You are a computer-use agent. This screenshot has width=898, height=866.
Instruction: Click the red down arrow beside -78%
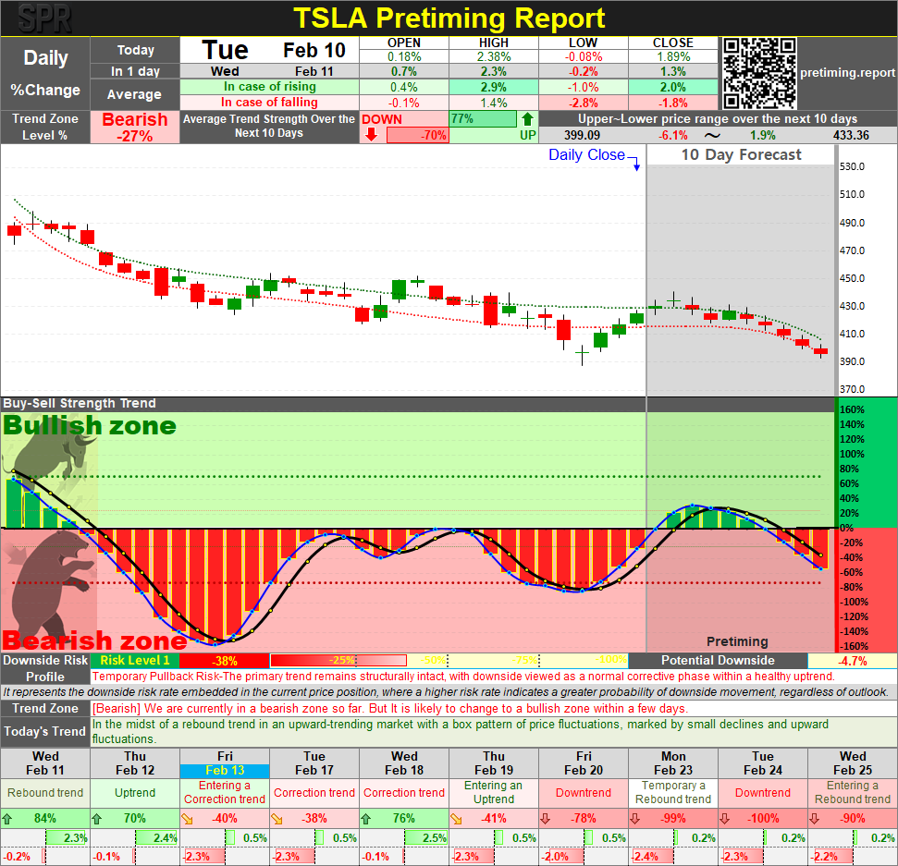546,819
